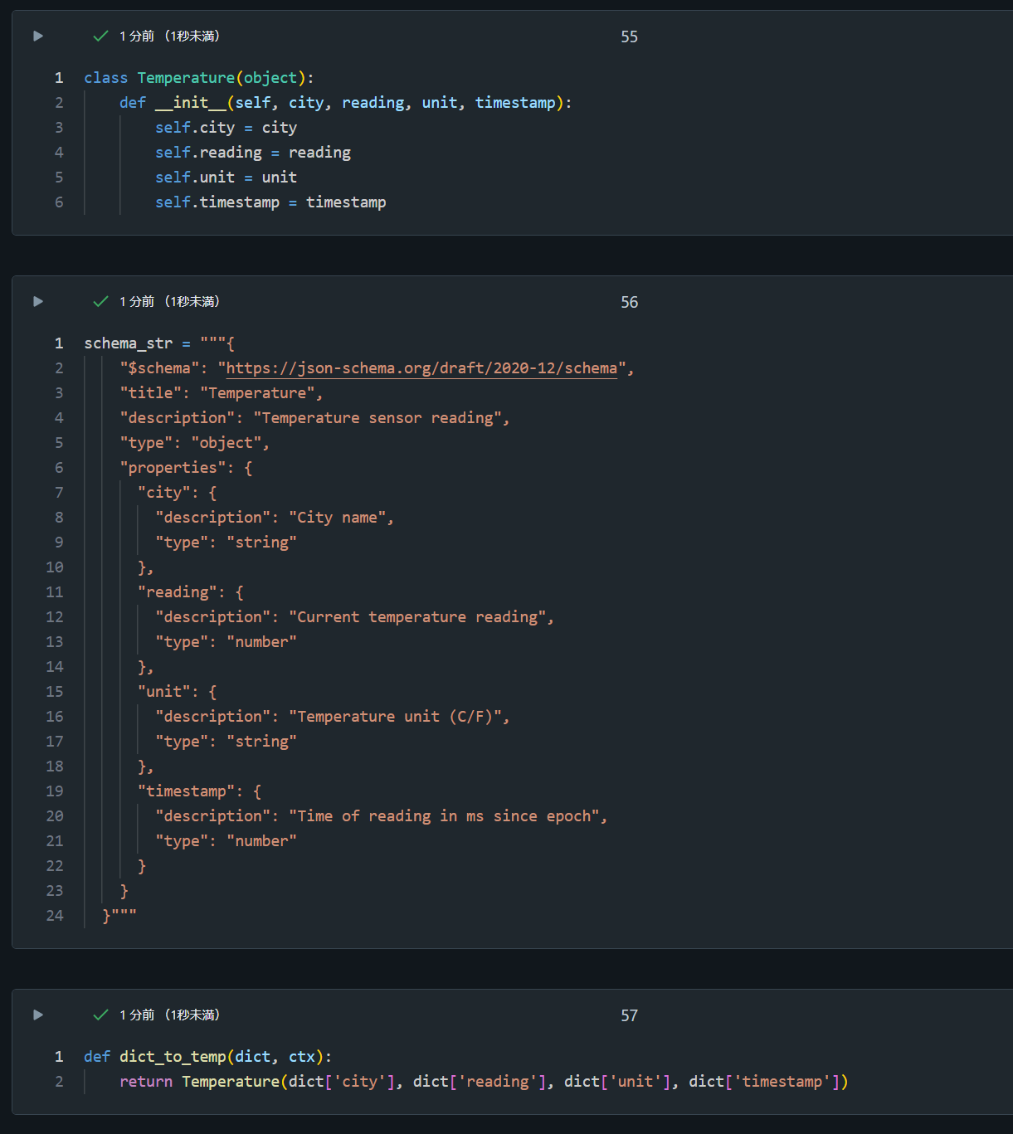Screen dimensions: 1013x1134
Task: Click the '"unit": {' line
Action: 178,692
